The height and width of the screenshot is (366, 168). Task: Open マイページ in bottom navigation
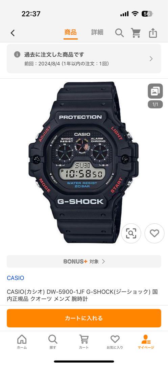146,342
